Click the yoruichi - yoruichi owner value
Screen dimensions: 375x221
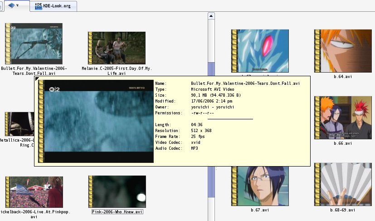(x=212, y=107)
